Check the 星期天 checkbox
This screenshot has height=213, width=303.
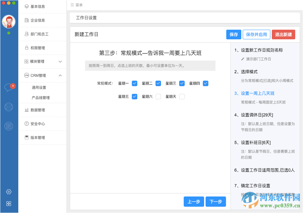[x=182, y=96]
